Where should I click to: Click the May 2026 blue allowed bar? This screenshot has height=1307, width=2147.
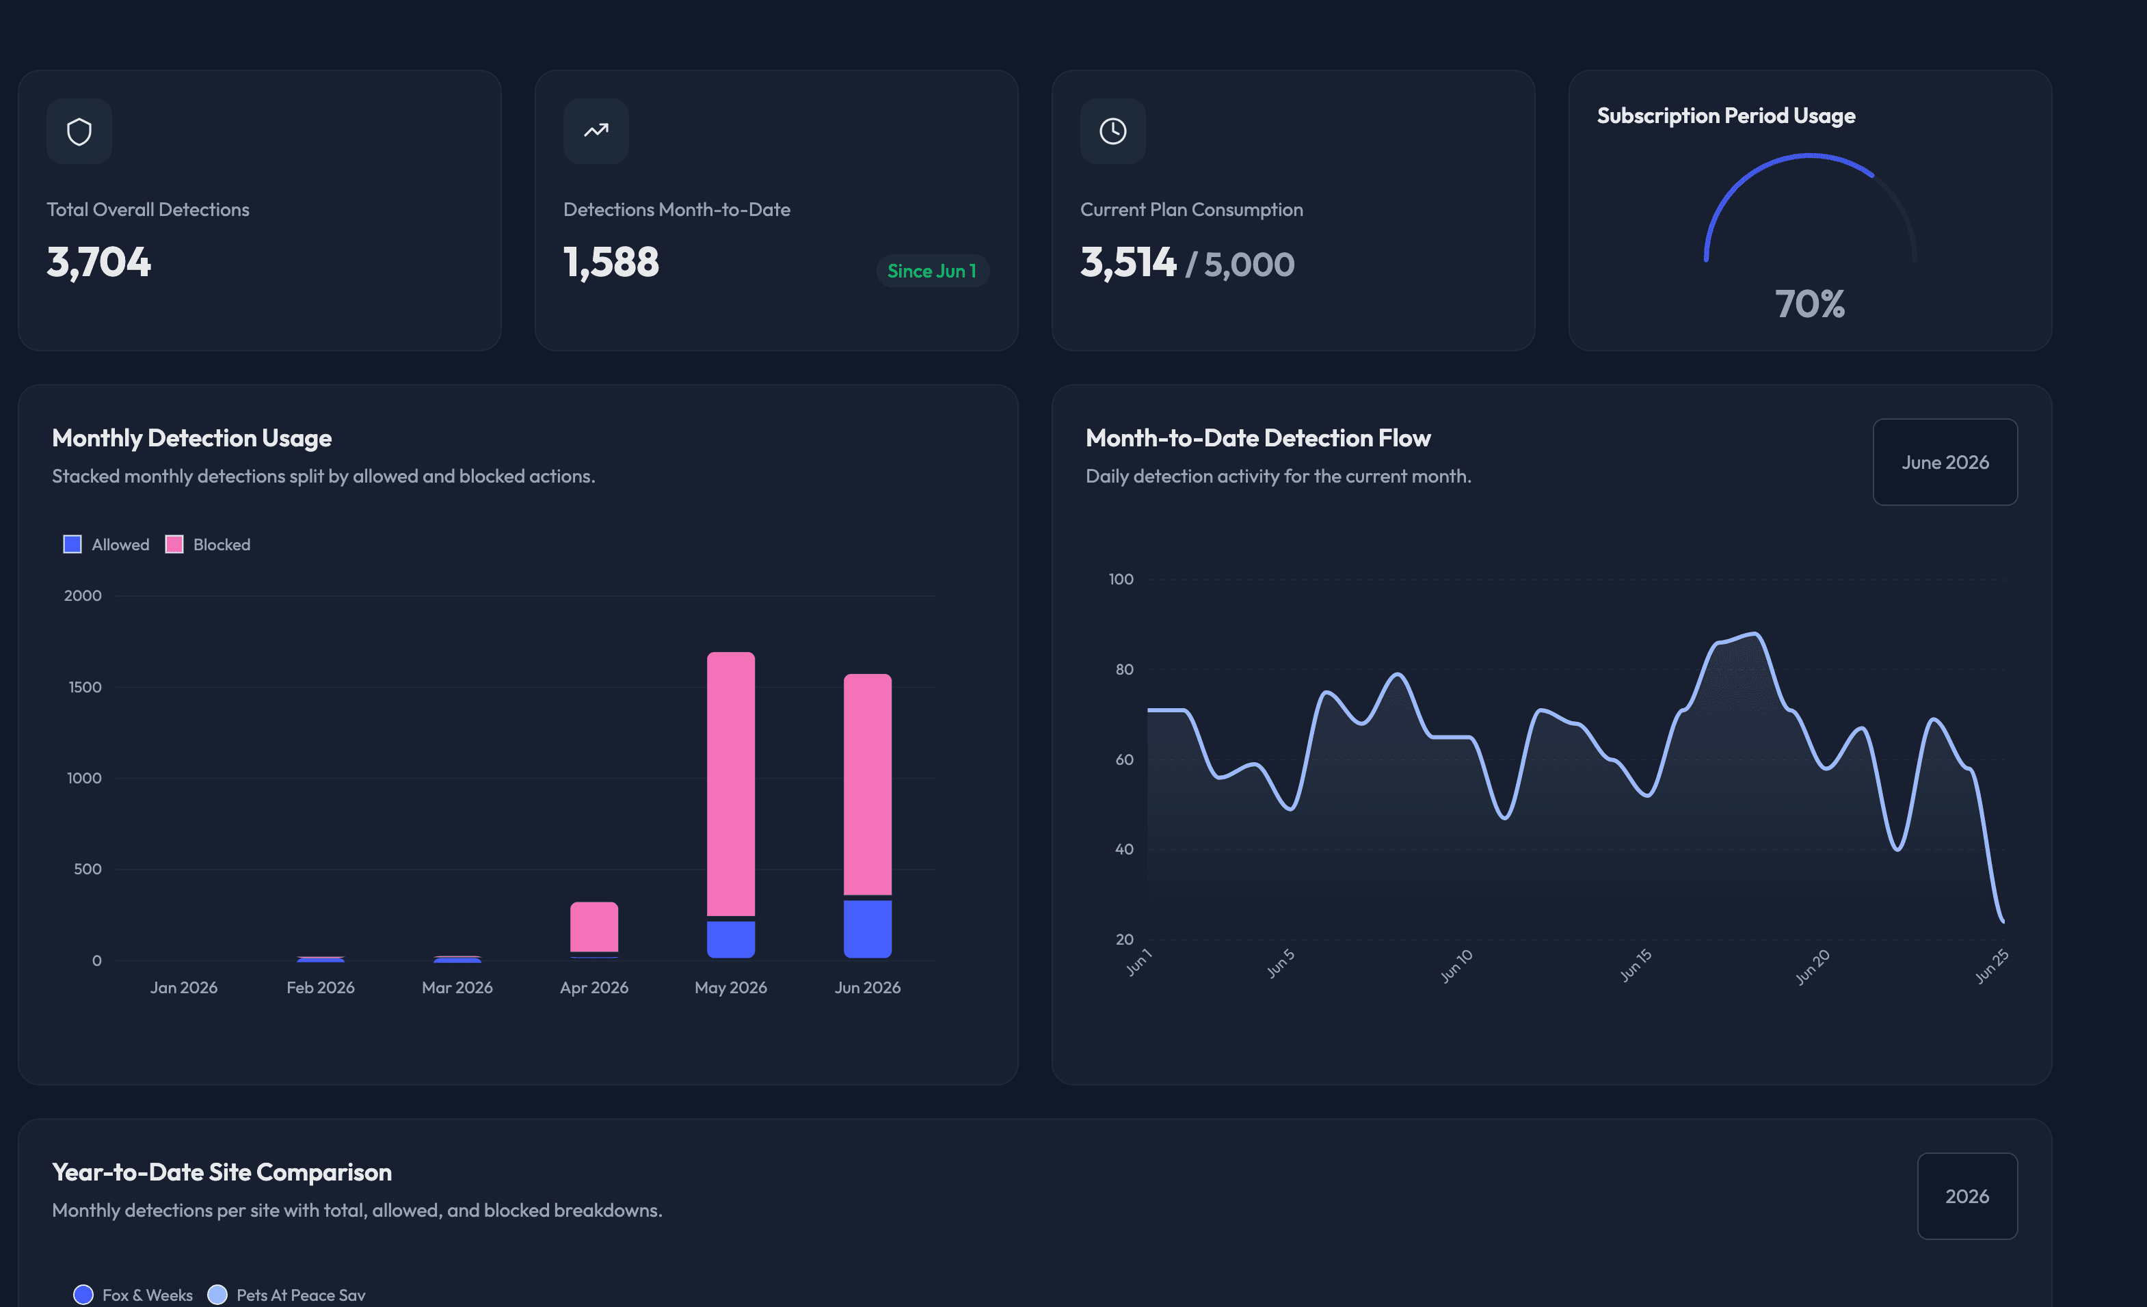[x=731, y=939]
